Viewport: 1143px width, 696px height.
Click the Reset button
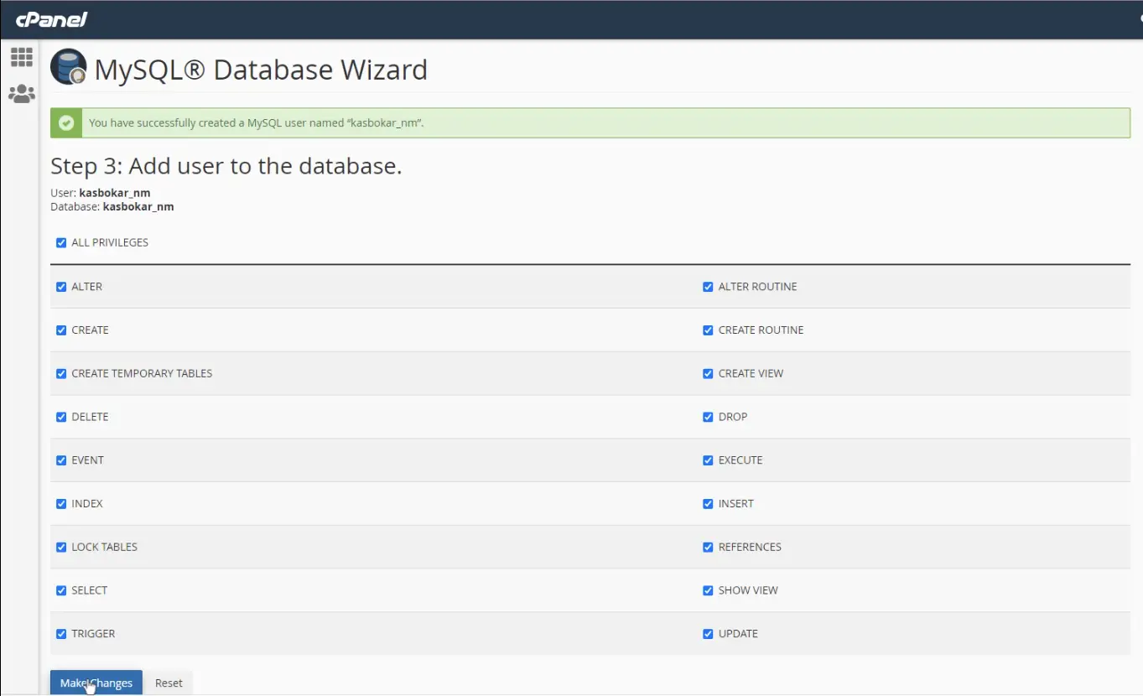point(169,683)
